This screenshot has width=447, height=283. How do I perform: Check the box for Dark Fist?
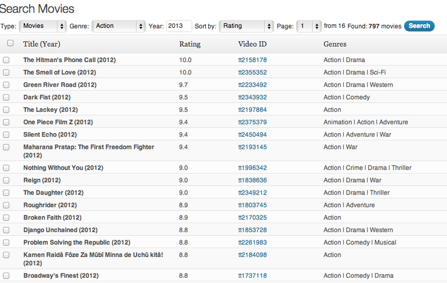pyautogui.click(x=6, y=97)
